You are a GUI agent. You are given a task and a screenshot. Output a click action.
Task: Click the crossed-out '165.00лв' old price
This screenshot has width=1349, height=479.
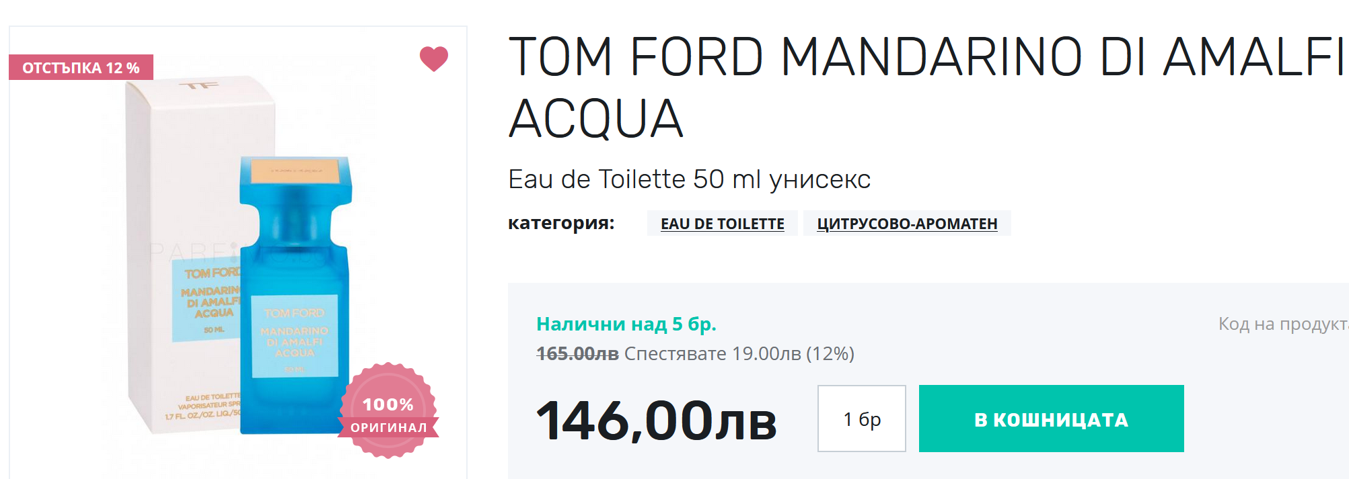(577, 353)
